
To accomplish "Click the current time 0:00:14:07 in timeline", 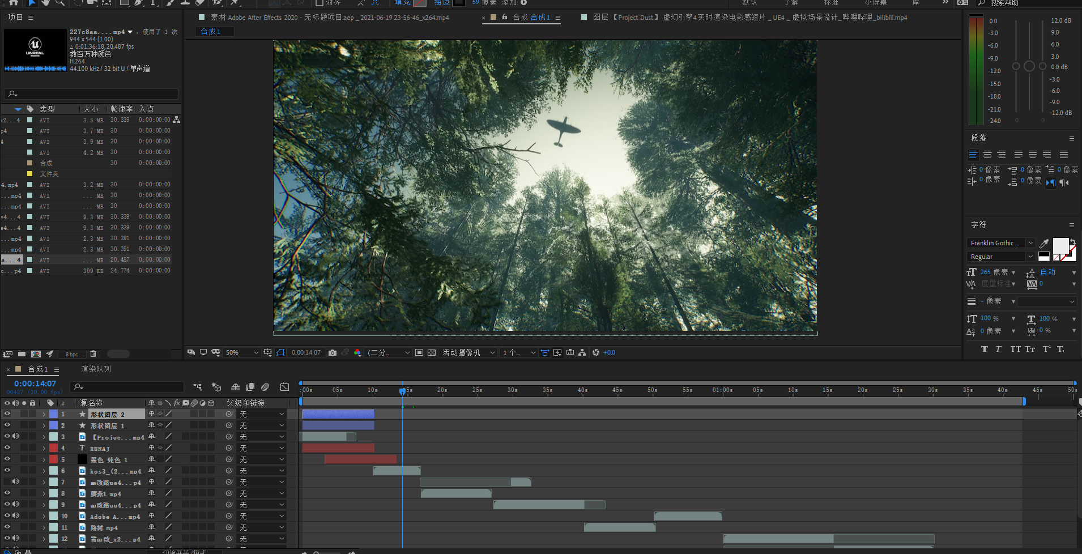I will 35,383.
